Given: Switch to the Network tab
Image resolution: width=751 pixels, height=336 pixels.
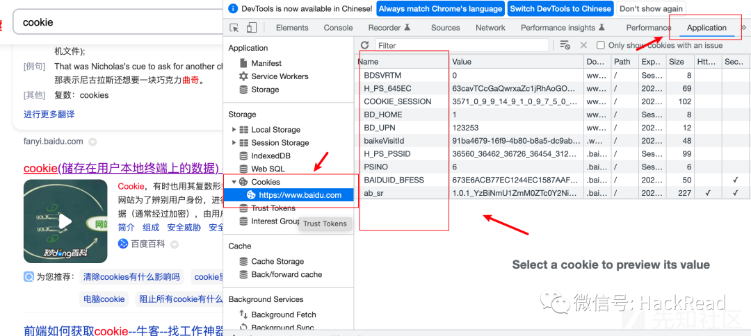Looking at the screenshot, I should pos(490,28).
